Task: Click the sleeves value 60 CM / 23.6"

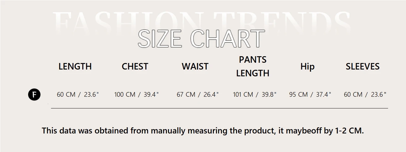Action: pyautogui.click(x=365, y=95)
